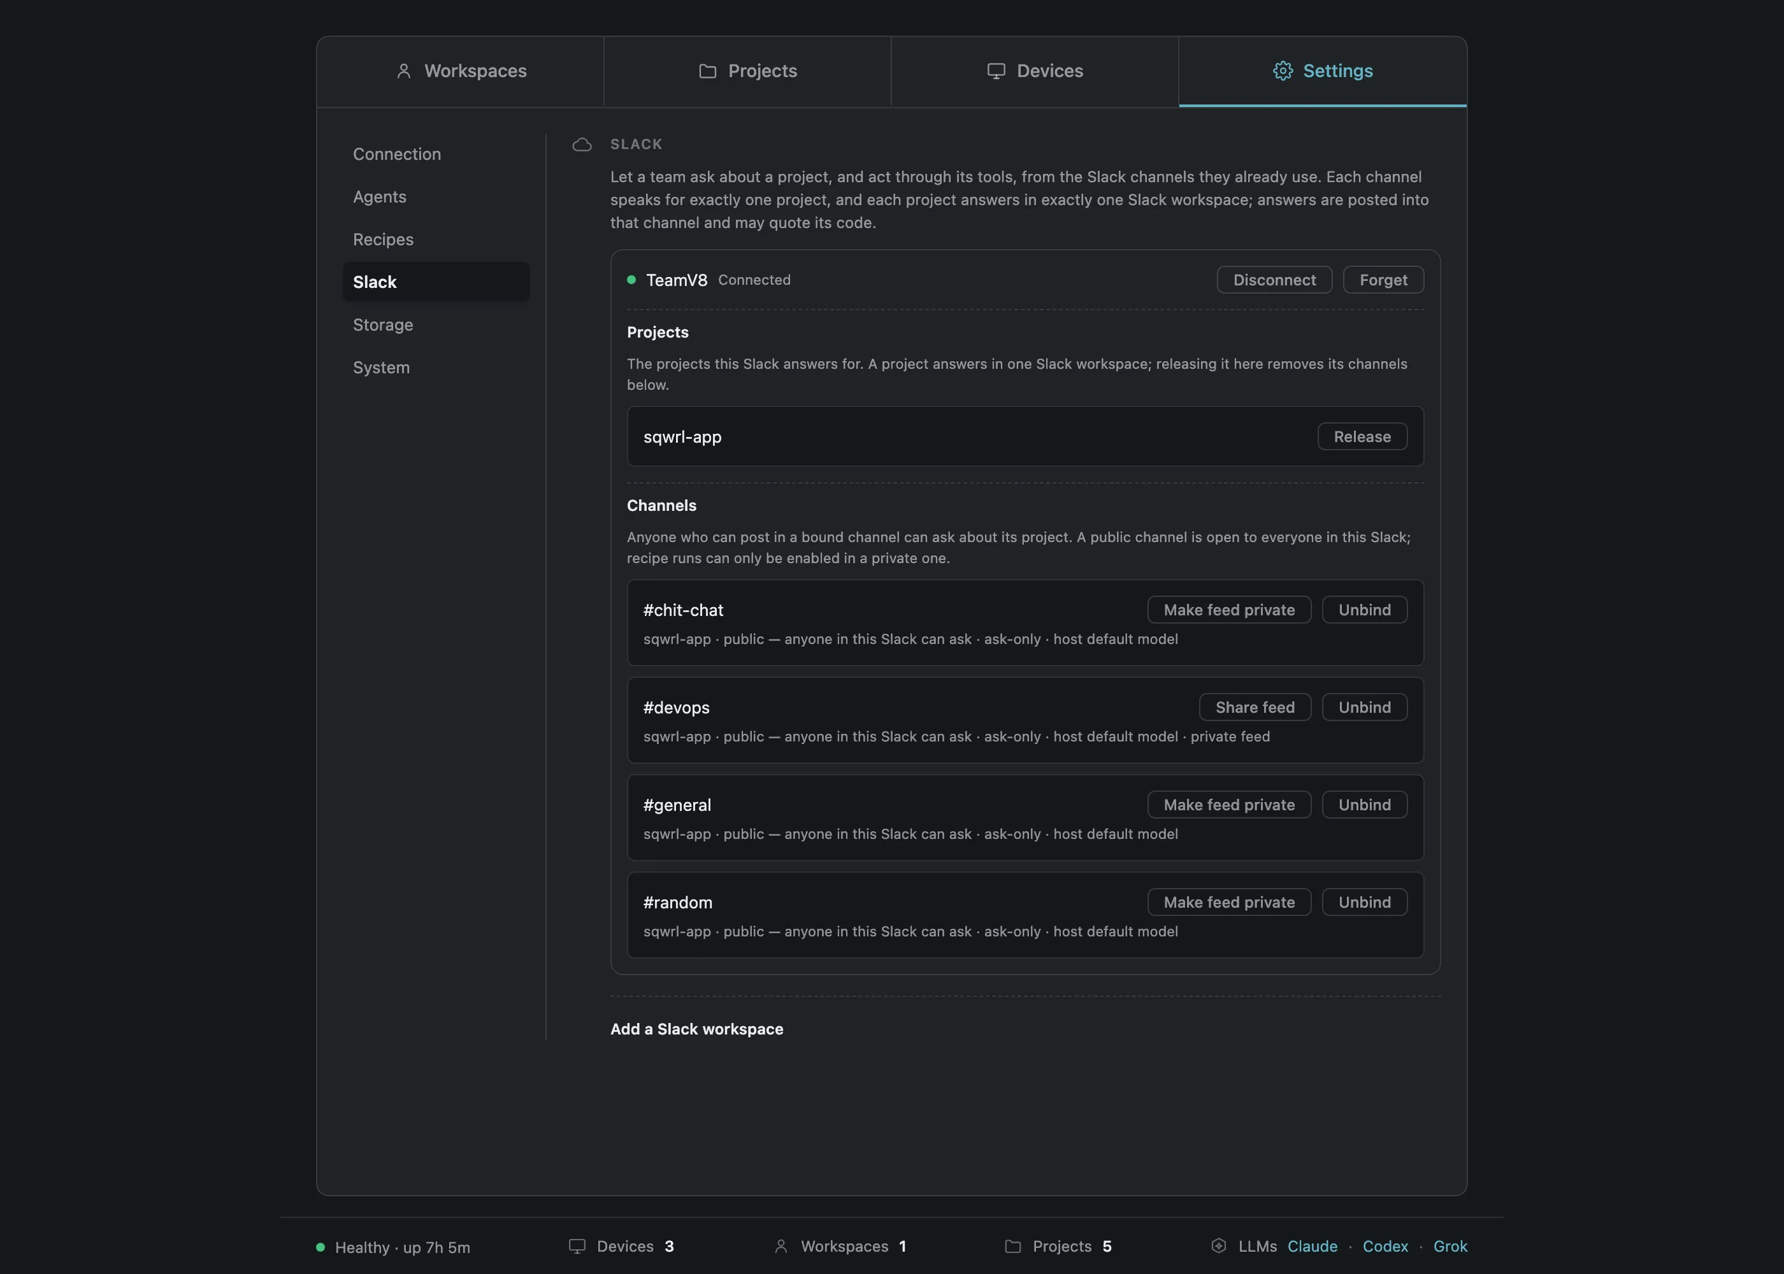The image size is (1784, 1274).
Task: Click the Workspaces 1 count in footer
Action: pos(854,1247)
